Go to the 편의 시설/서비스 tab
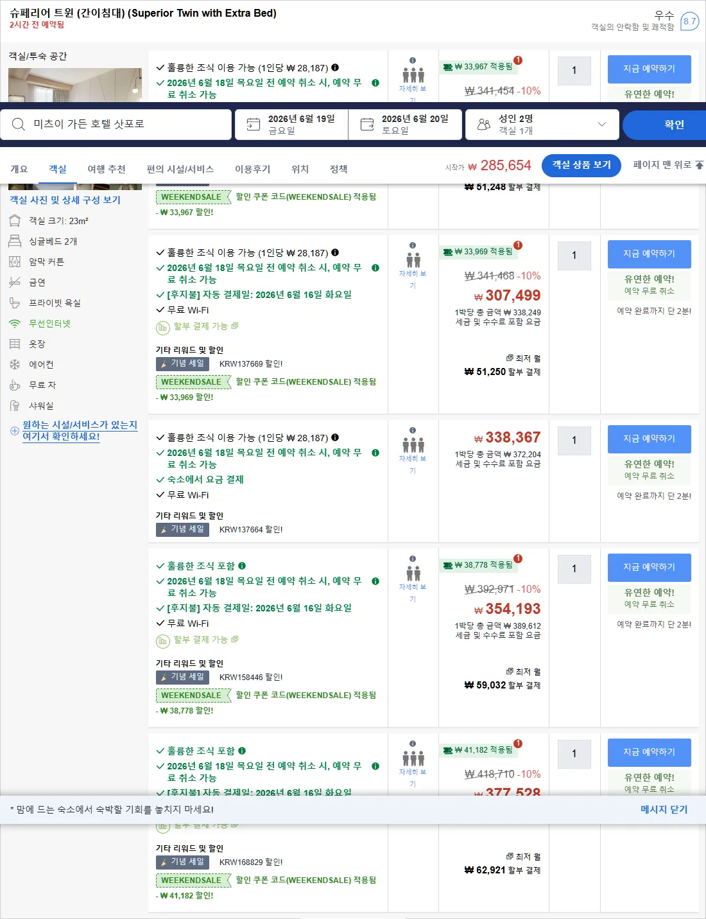 click(180, 169)
